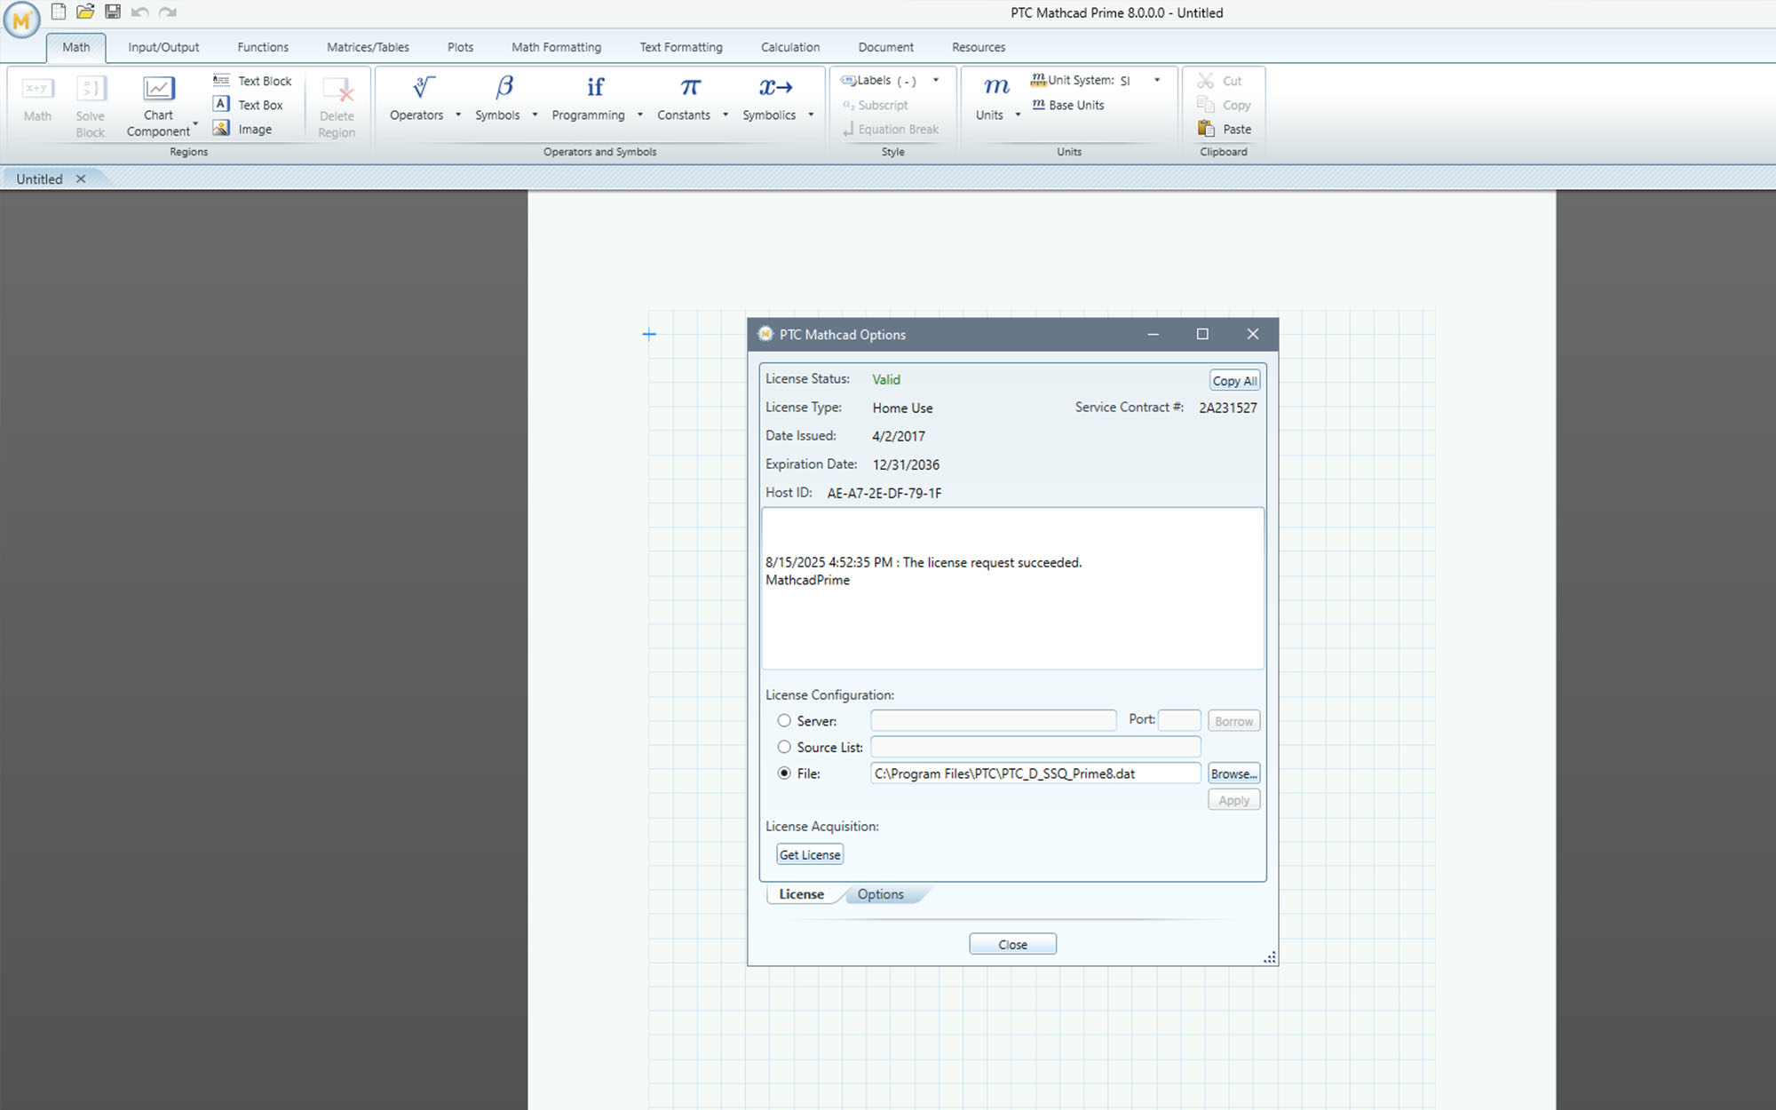Open the Operators square root icon
Image resolution: width=1776 pixels, height=1110 pixels.
[424, 87]
